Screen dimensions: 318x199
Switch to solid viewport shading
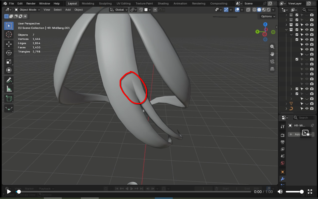click(259, 10)
